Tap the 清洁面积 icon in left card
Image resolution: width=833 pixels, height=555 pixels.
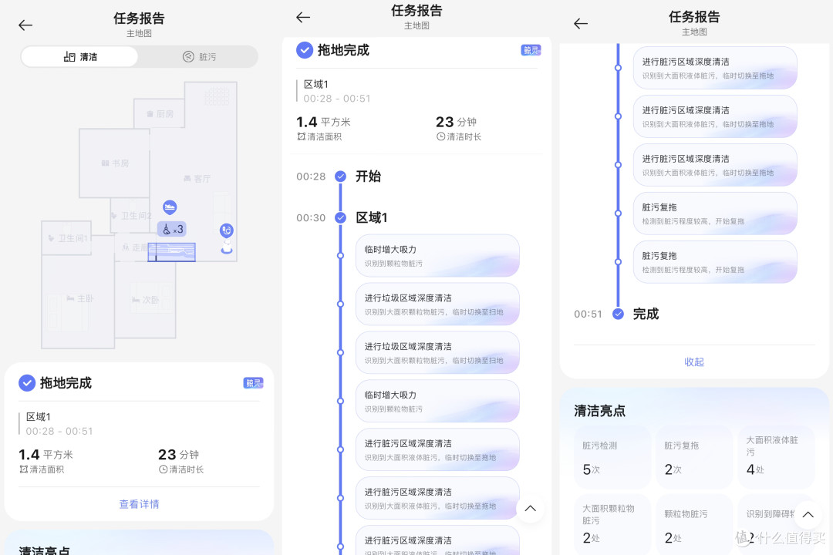[x=23, y=469]
